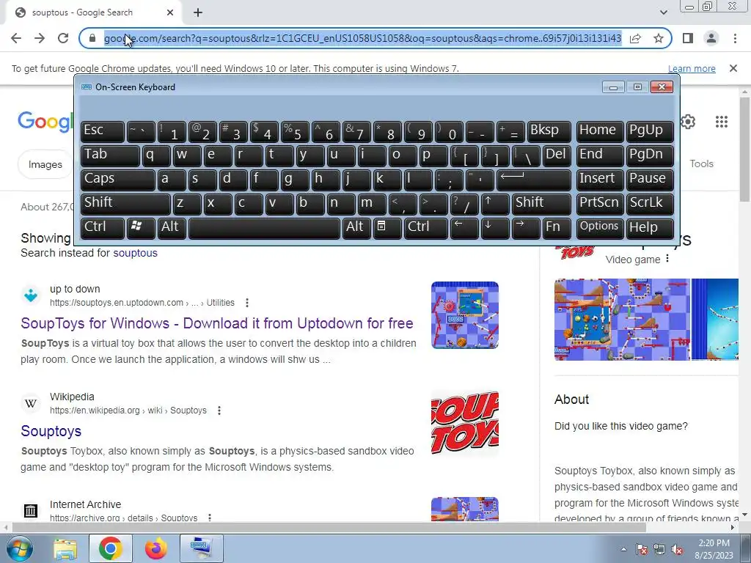Click the lock icon in address bar
751x563 pixels.
(x=92, y=38)
